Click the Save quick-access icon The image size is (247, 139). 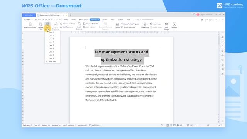(39, 20)
